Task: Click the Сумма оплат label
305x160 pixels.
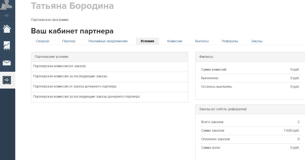Action: click(211, 148)
